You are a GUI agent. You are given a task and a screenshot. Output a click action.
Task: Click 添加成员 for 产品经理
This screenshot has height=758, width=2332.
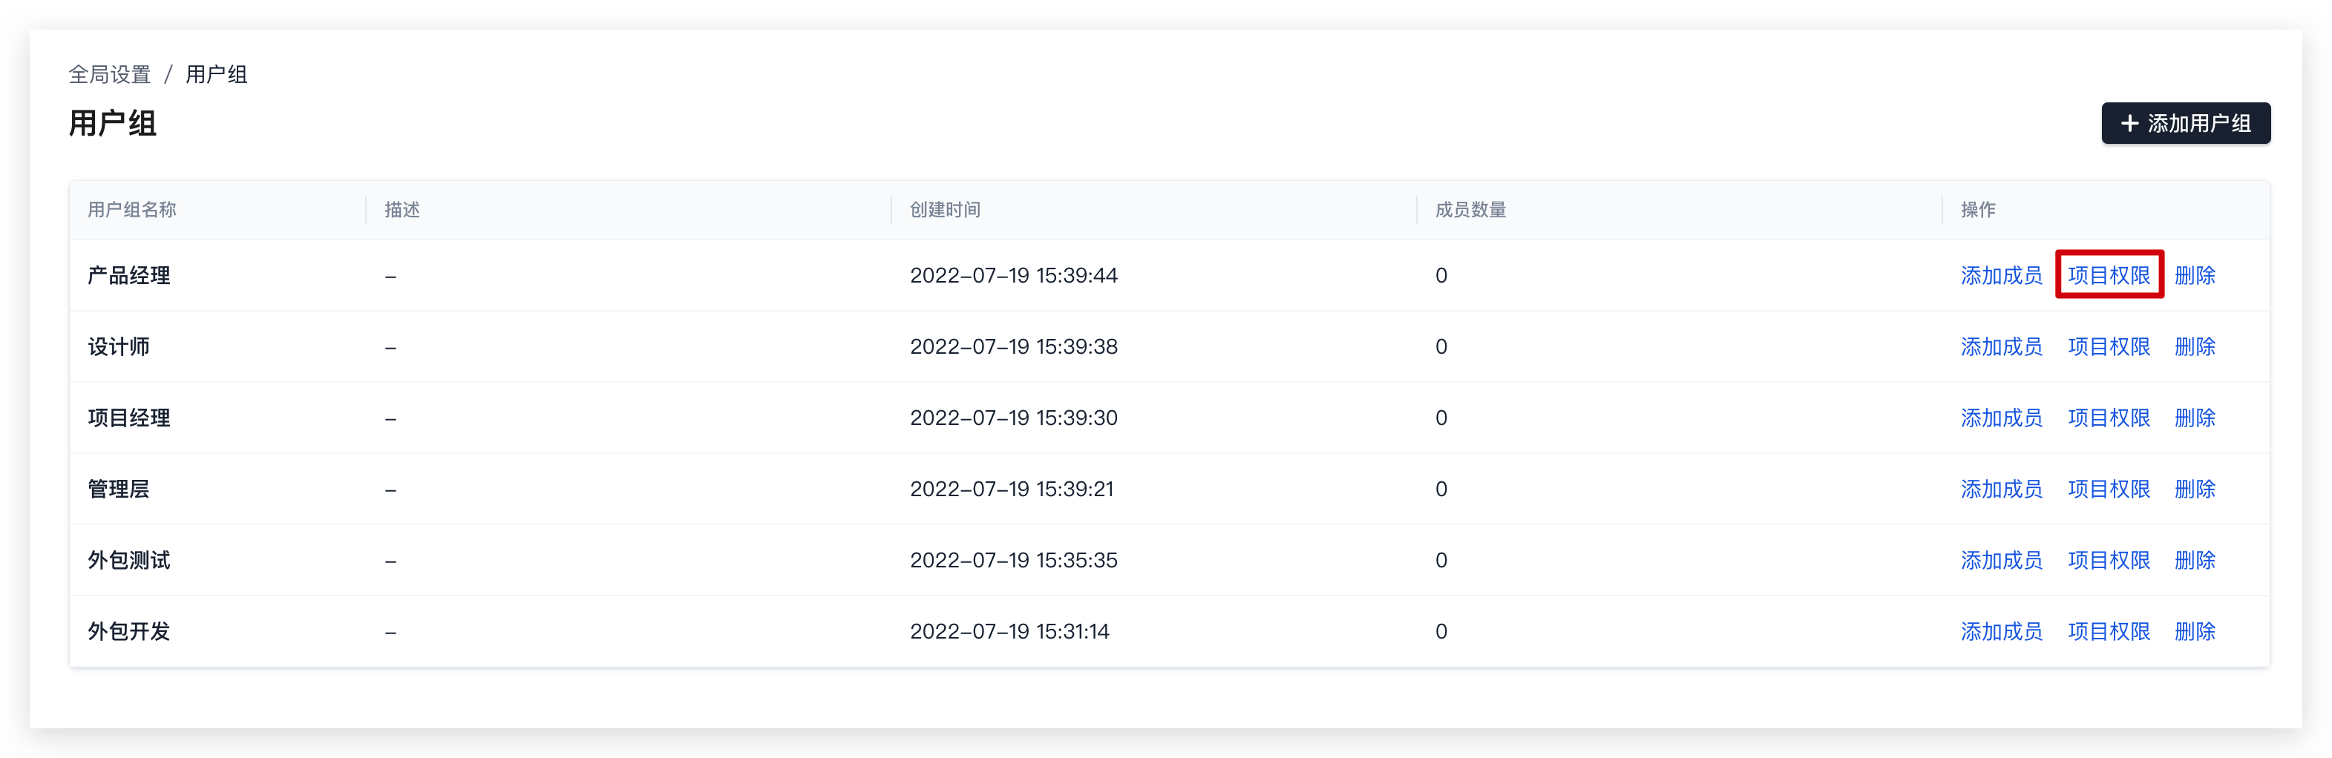[2001, 275]
